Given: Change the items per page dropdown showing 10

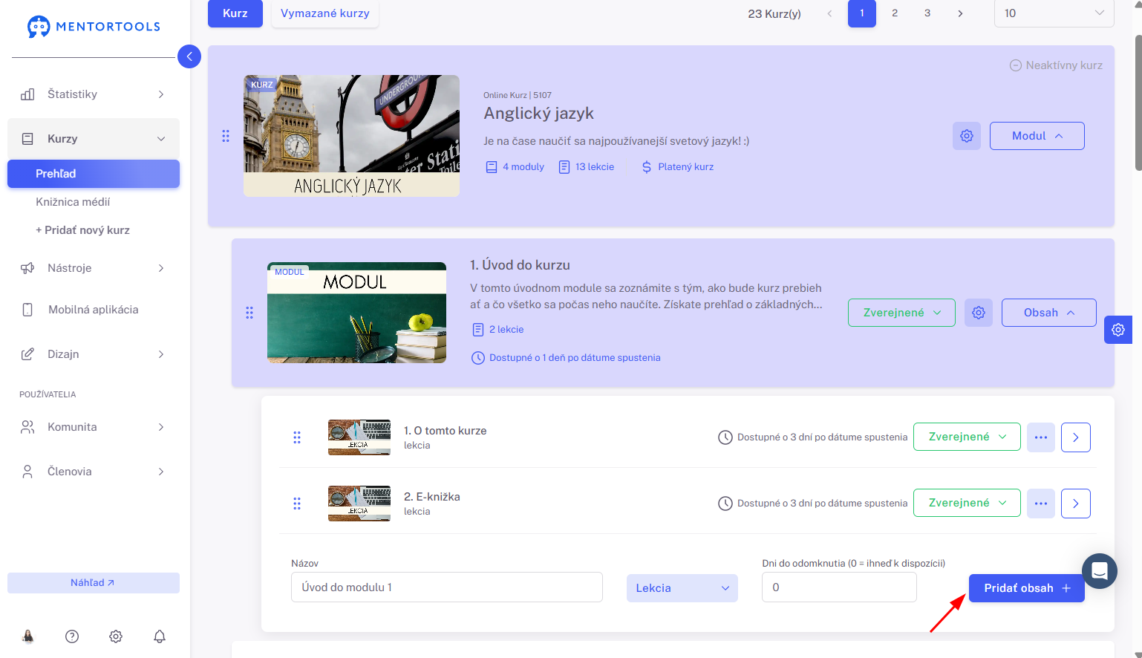Looking at the screenshot, I should (x=1054, y=13).
